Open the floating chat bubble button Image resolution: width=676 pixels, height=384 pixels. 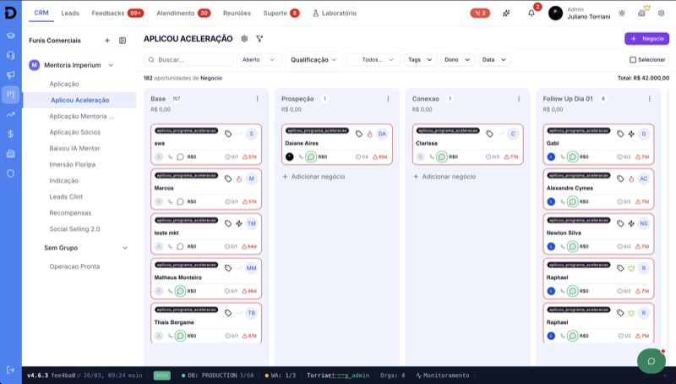click(651, 360)
